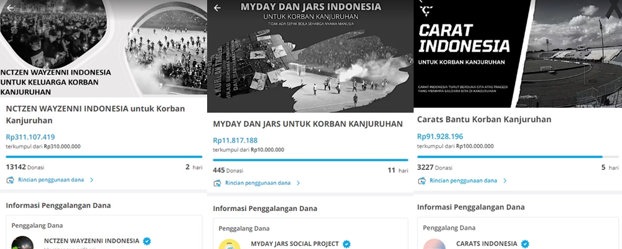Click Penggalang Dana label above MYDAY JARS
This screenshot has width=622, height=249.
coord(244,228)
